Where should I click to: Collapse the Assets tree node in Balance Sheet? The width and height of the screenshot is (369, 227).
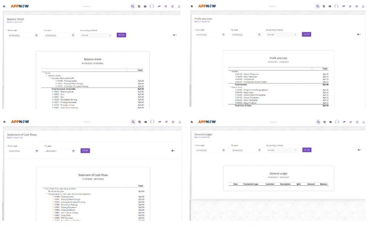click(43, 73)
